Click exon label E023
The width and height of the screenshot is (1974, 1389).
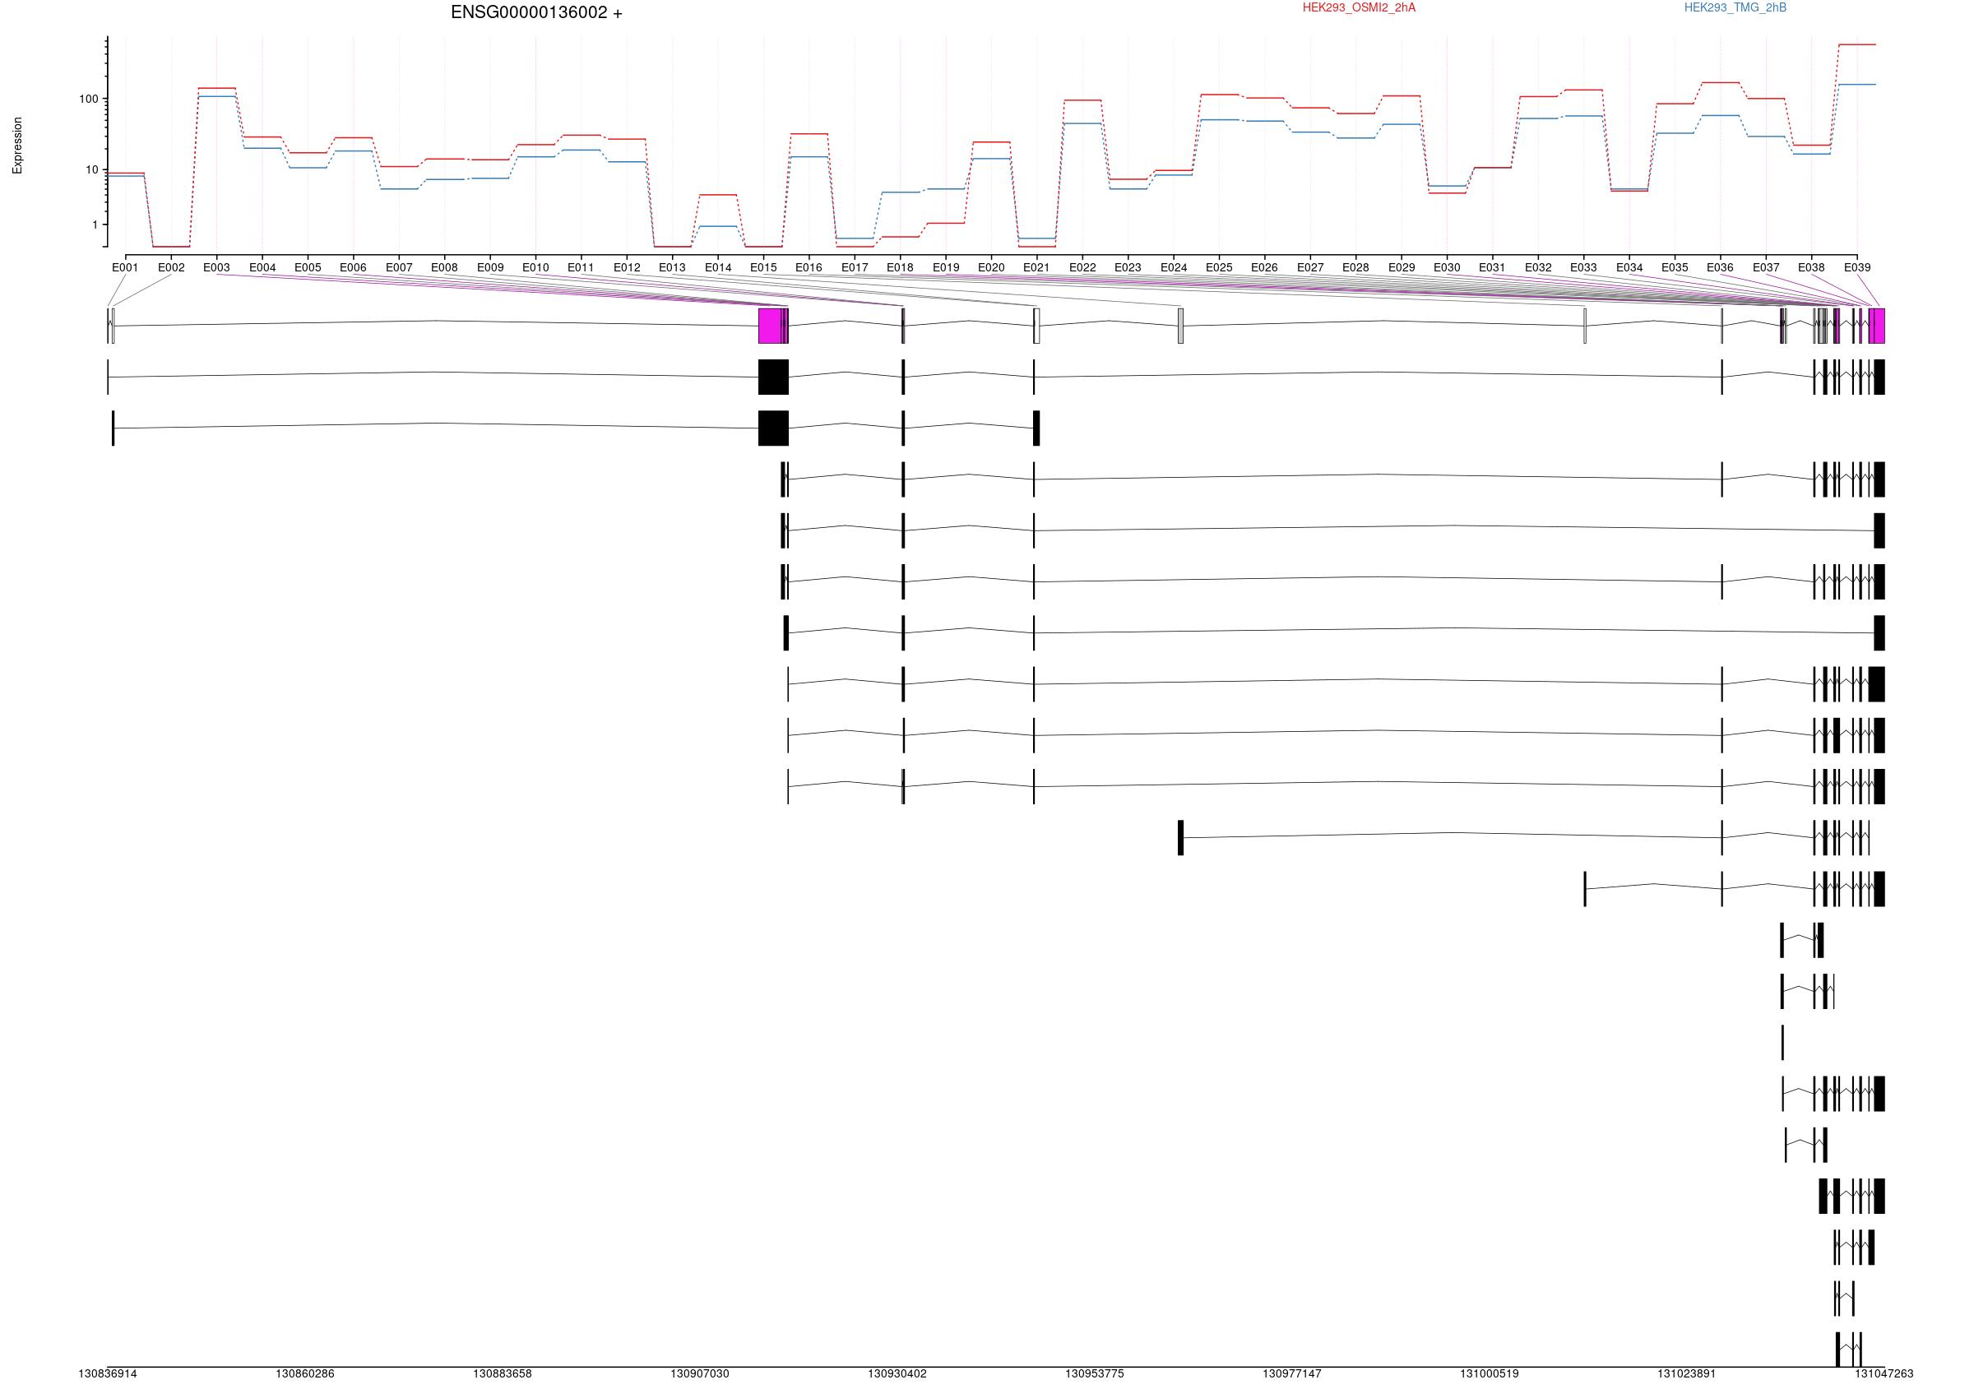pos(1128,267)
